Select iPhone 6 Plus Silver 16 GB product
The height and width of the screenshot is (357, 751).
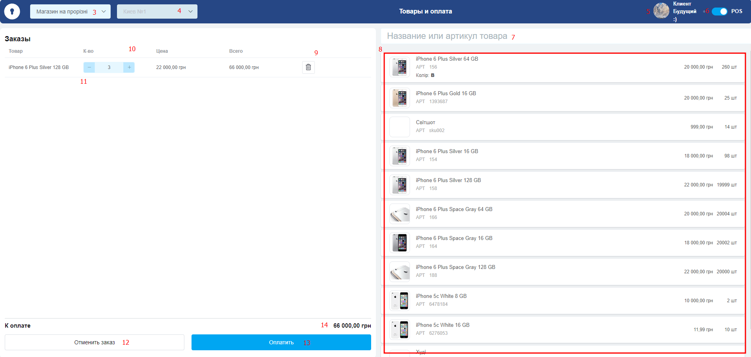563,156
